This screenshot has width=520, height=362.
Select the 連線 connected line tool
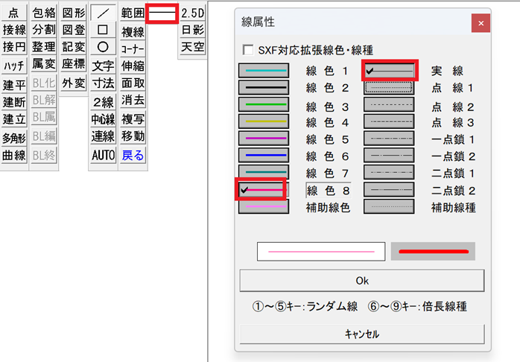[103, 136]
